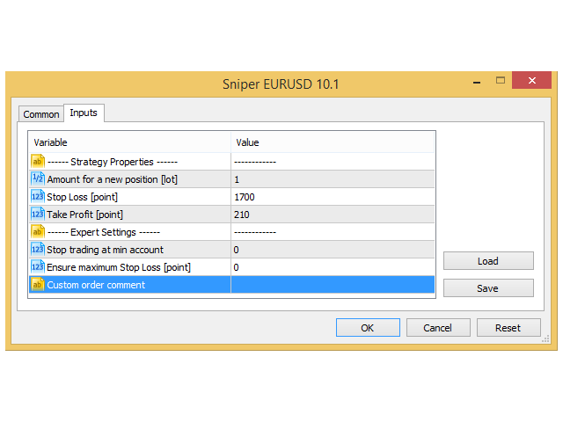563x422 pixels.
Task: Select the Inputs tab
Action: pyautogui.click(x=84, y=113)
